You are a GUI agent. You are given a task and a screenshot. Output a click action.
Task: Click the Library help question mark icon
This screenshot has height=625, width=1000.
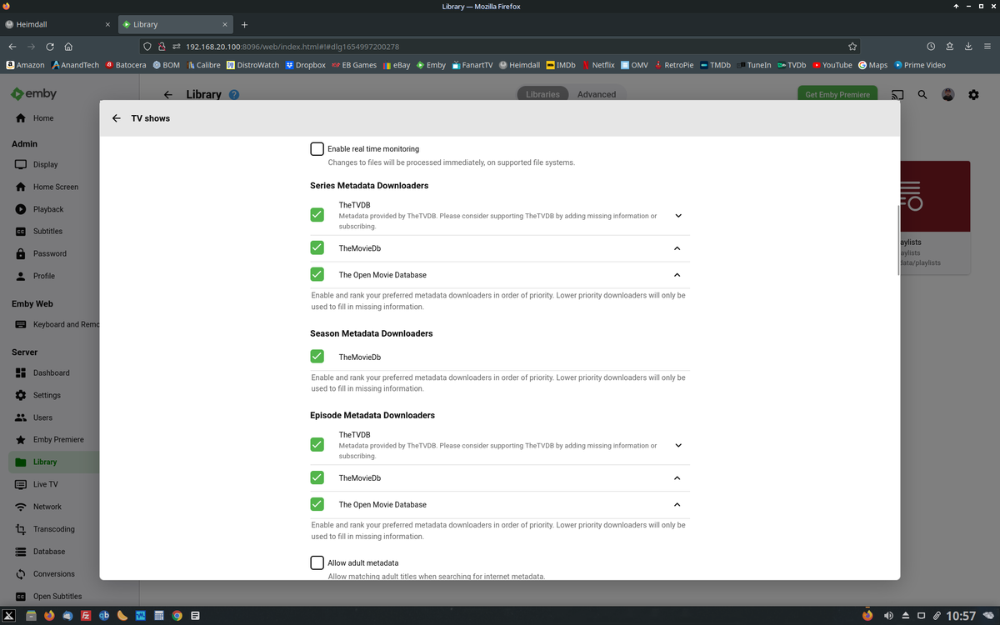pyautogui.click(x=233, y=94)
